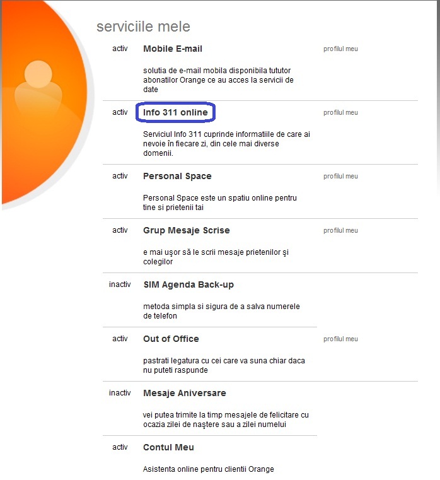This screenshot has width=440, height=480.
Task: Open the Info 311 online service
Action: click(x=175, y=112)
